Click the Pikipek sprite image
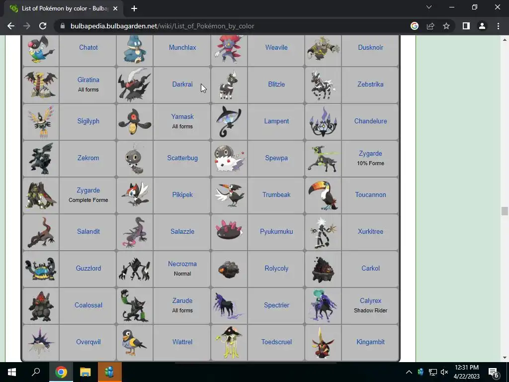509x382 pixels. (135, 195)
